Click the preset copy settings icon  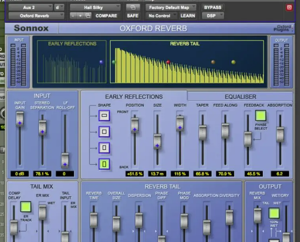(x=88, y=16)
